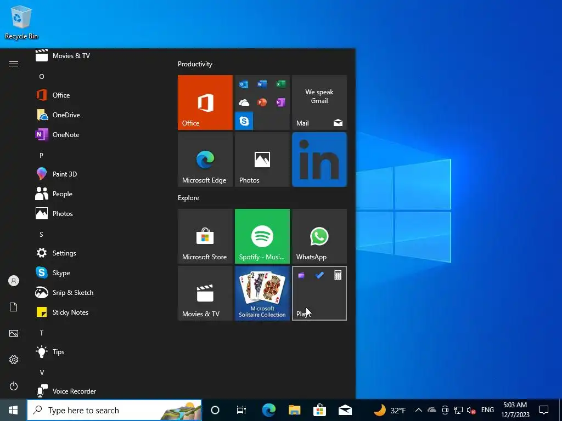Select the Recycle Bin desktop icon
This screenshot has height=421, width=562.
tap(21, 22)
